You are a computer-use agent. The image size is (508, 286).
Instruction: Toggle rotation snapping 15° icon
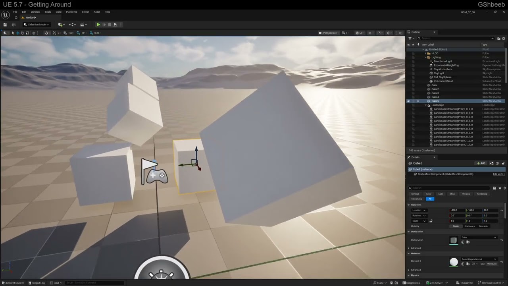(79, 33)
